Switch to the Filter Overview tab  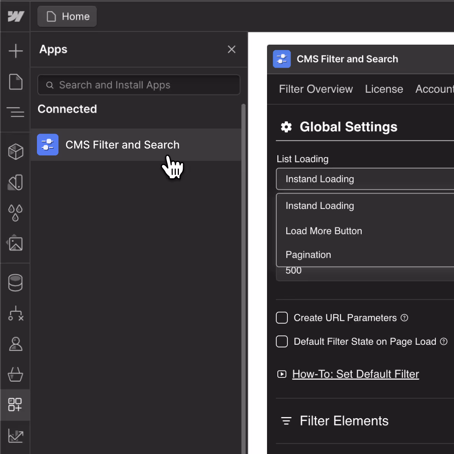pos(315,89)
